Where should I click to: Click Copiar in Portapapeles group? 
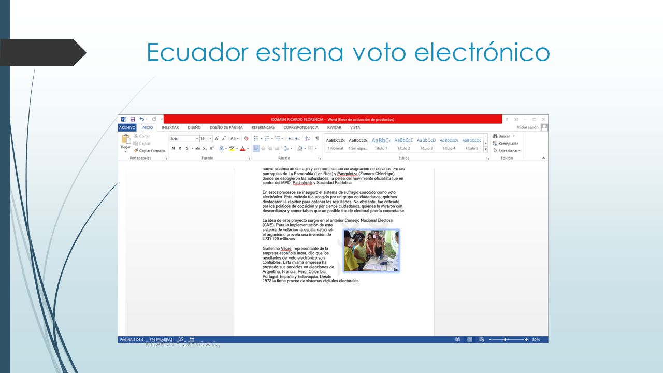click(142, 144)
